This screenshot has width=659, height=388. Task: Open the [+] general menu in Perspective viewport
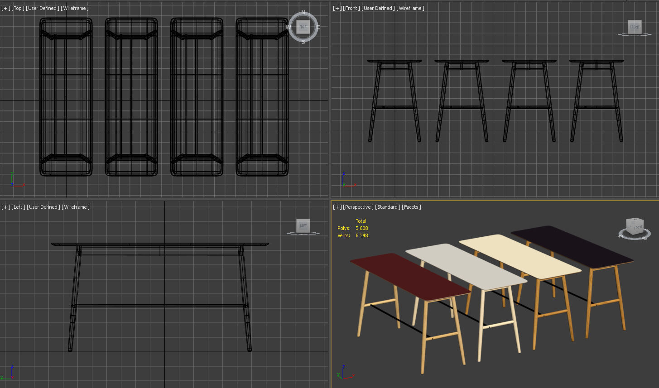pos(337,207)
